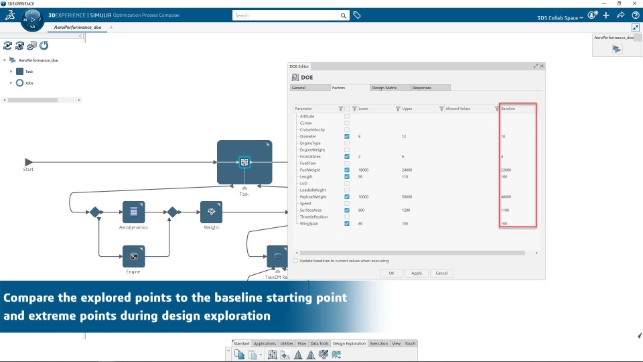Uncheck the FuelWeight factor checkbox

(347, 170)
